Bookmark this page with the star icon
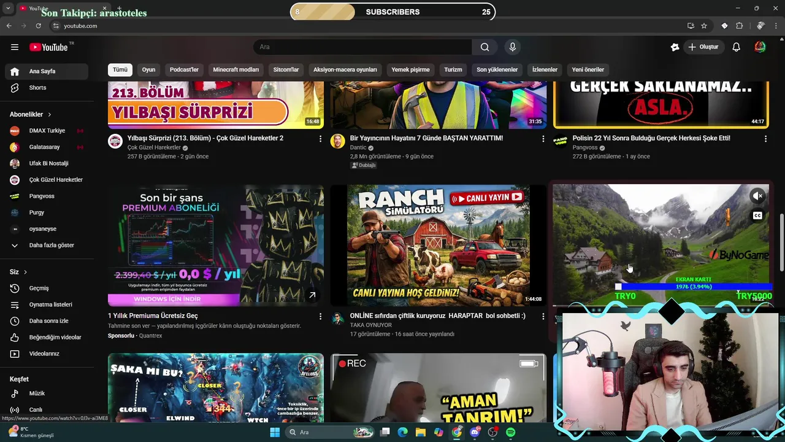Screen dimensions: 785x442 click(704, 26)
